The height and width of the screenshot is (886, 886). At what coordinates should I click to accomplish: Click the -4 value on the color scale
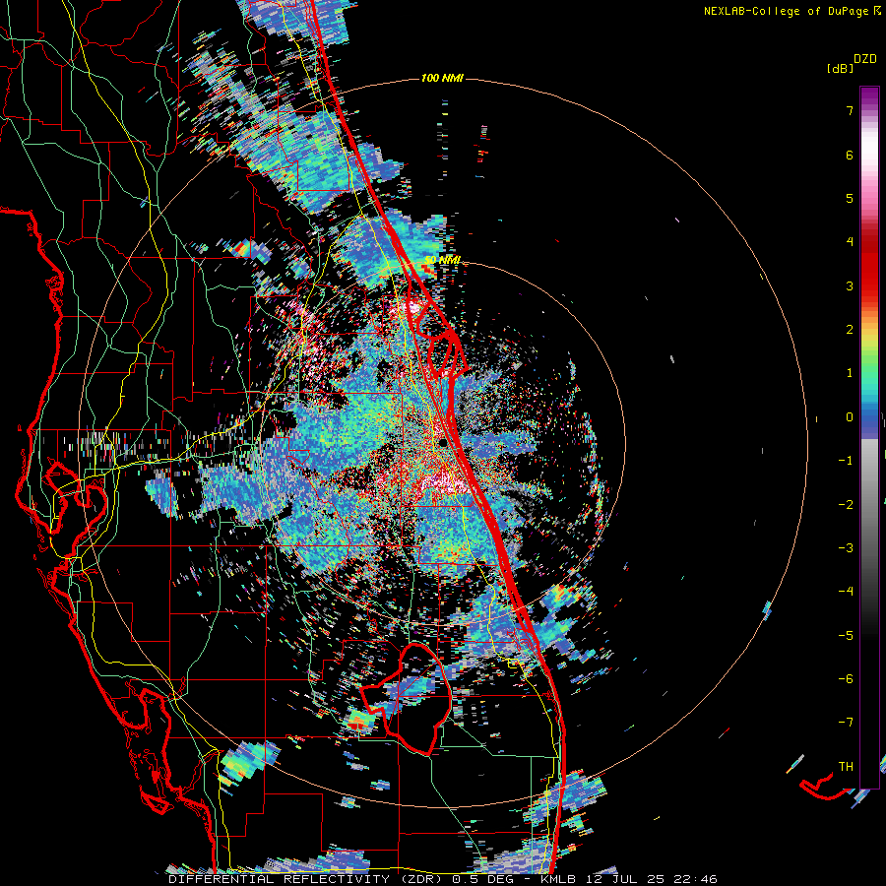[846, 591]
